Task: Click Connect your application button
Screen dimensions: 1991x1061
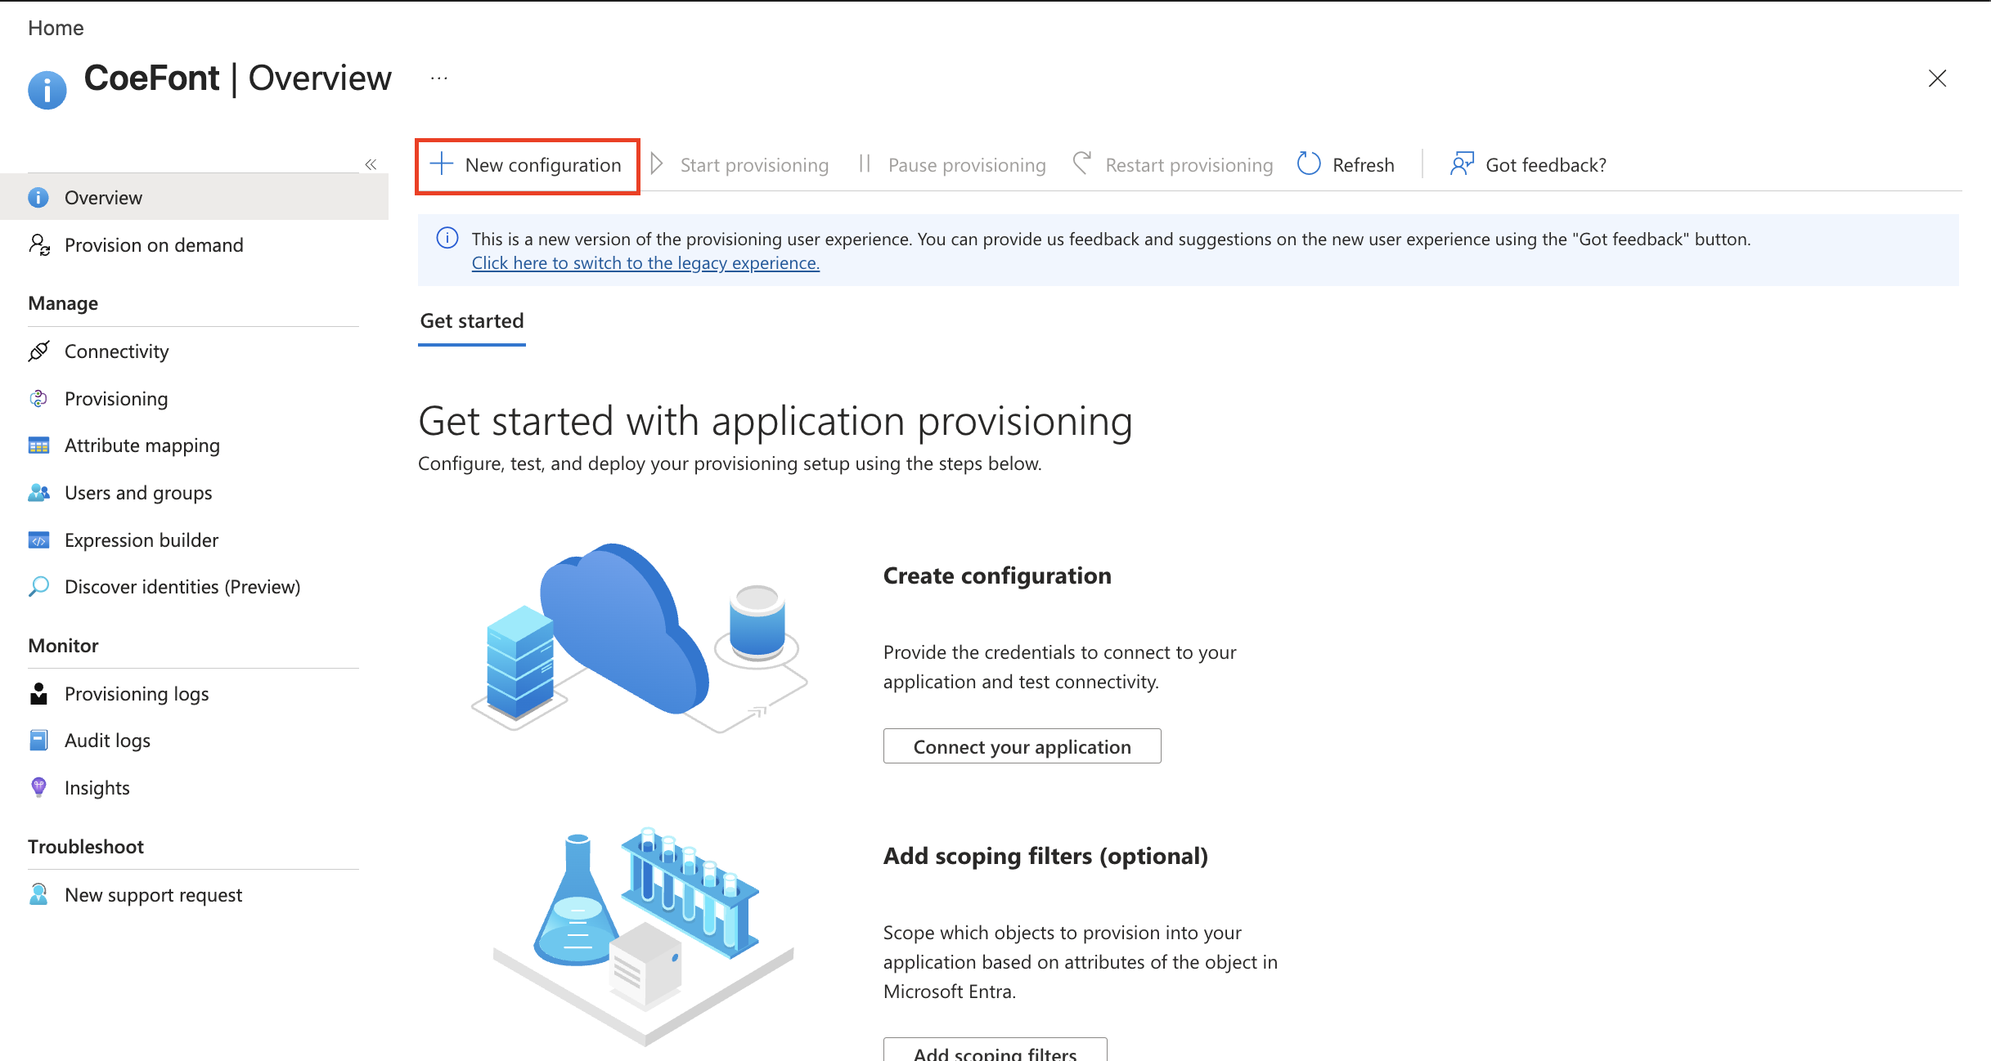Action: [1022, 746]
